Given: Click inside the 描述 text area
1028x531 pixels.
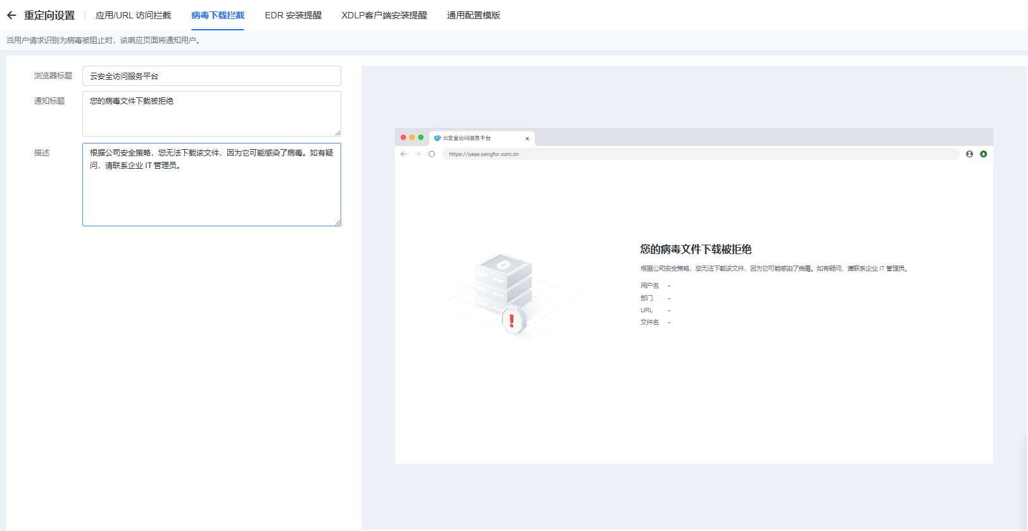Looking at the screenshot, I should pyautogui.click(x=211, y=190).
